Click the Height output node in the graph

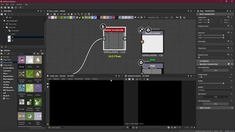point(153,69)
